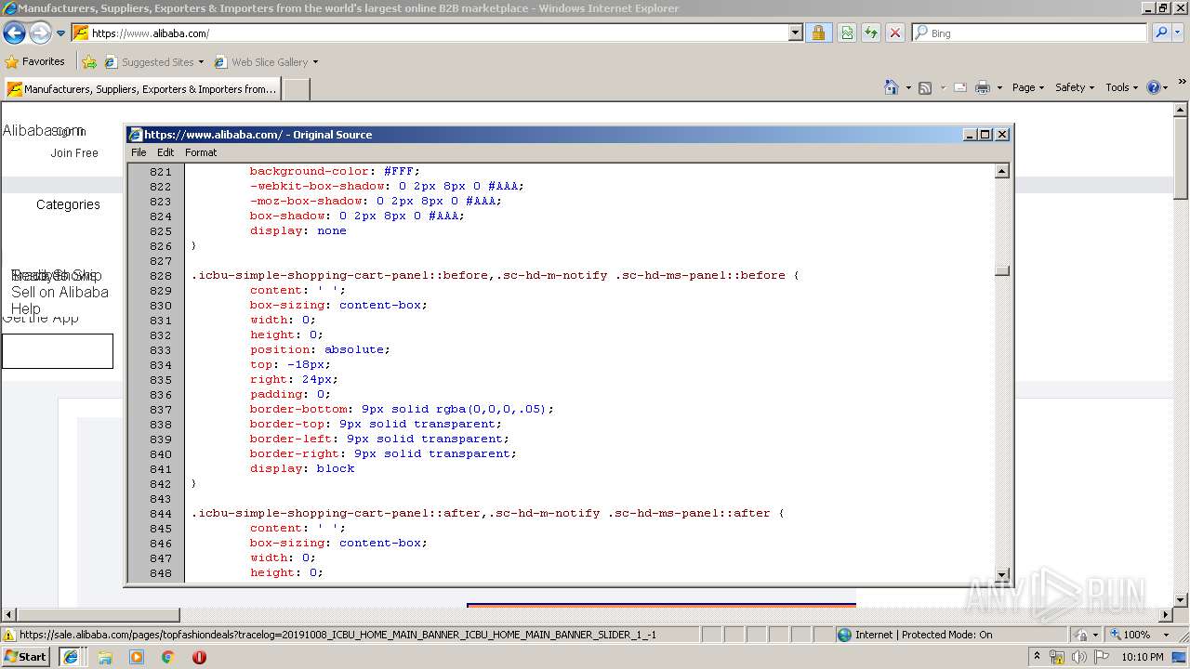Click the Compatibility View icon
1190x669 pixels.
pyautogui.click(x=847, y=33)
